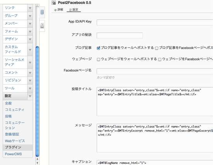213x165 pixels.
Task: Go to 登録/認証 settings link
Action: [12, 134]
